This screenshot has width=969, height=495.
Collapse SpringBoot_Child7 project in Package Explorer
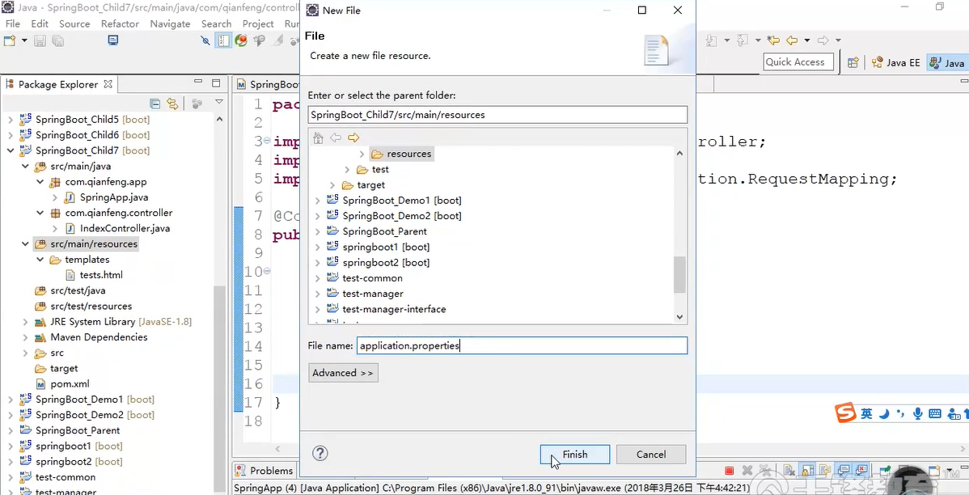(11, 150)
